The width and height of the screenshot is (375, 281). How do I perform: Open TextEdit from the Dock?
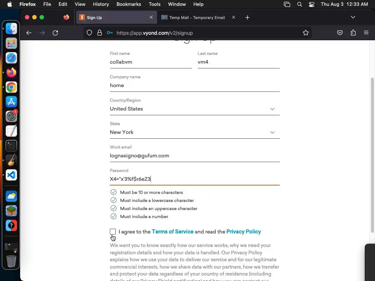click(x=11, y=131)
